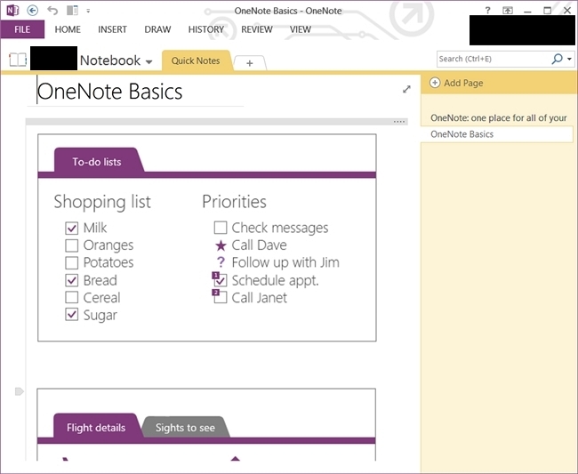Screen dimensions: 578x474
Task: Uncheck the Bread checkbox
Action: (71, 280)
